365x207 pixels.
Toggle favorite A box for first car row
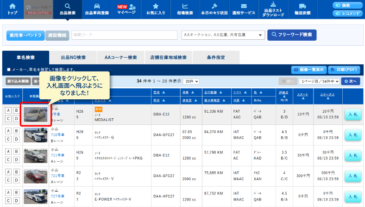pyautogui.click(x=7, y=110)
